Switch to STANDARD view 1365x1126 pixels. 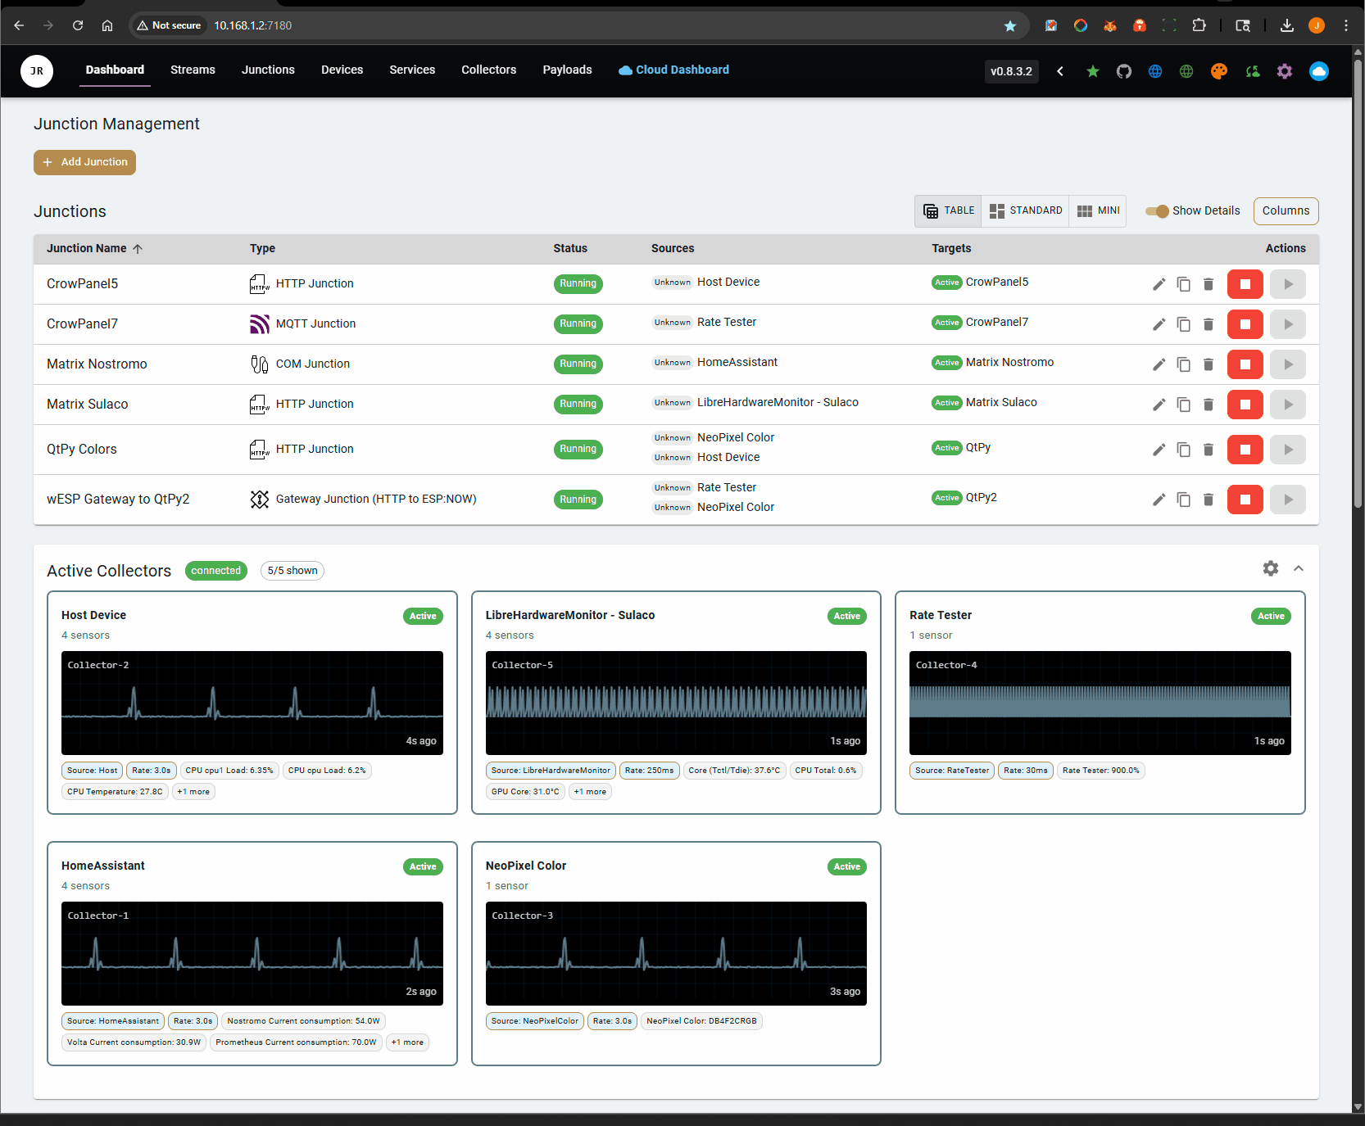click(1026, 211)
